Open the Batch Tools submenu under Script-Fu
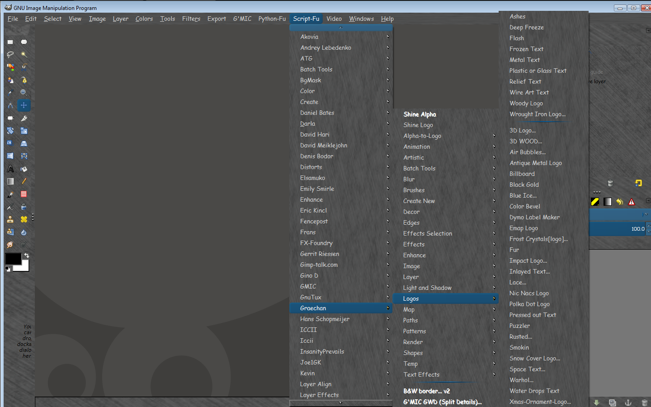 340,69
